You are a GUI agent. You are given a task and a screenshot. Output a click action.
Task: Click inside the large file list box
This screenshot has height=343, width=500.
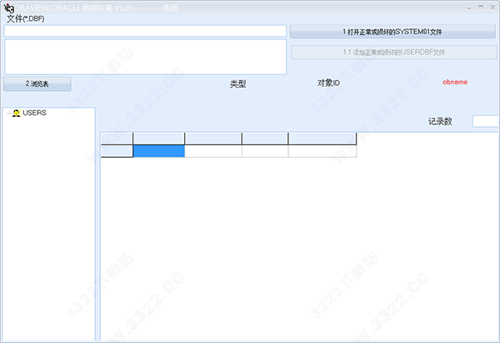pos(145,57)
